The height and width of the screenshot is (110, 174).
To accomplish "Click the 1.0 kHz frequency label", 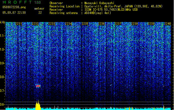I will point(2,50).
